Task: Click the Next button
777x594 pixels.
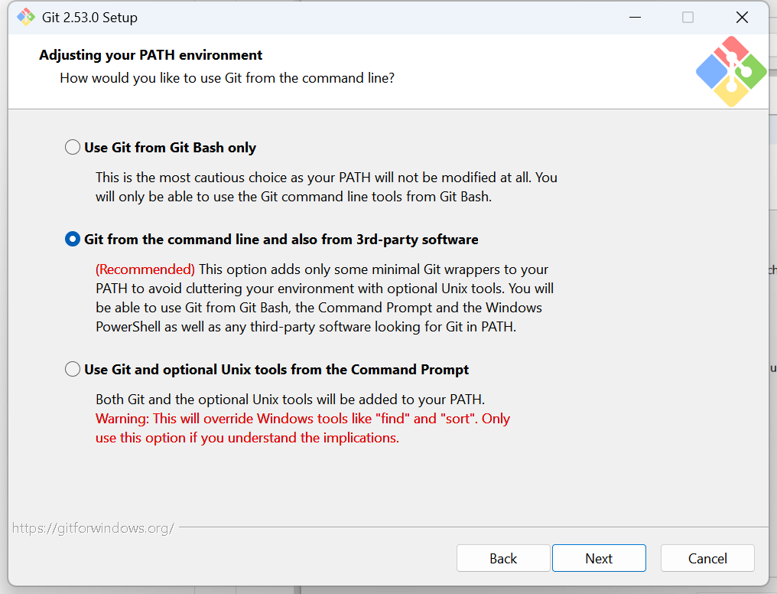Action: pyautogui.click(x=599, y=558)
